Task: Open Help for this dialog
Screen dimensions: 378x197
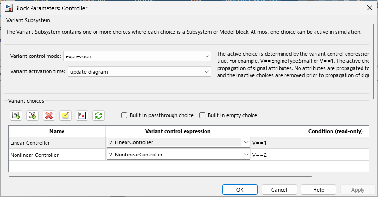Action: coord(318,190)
